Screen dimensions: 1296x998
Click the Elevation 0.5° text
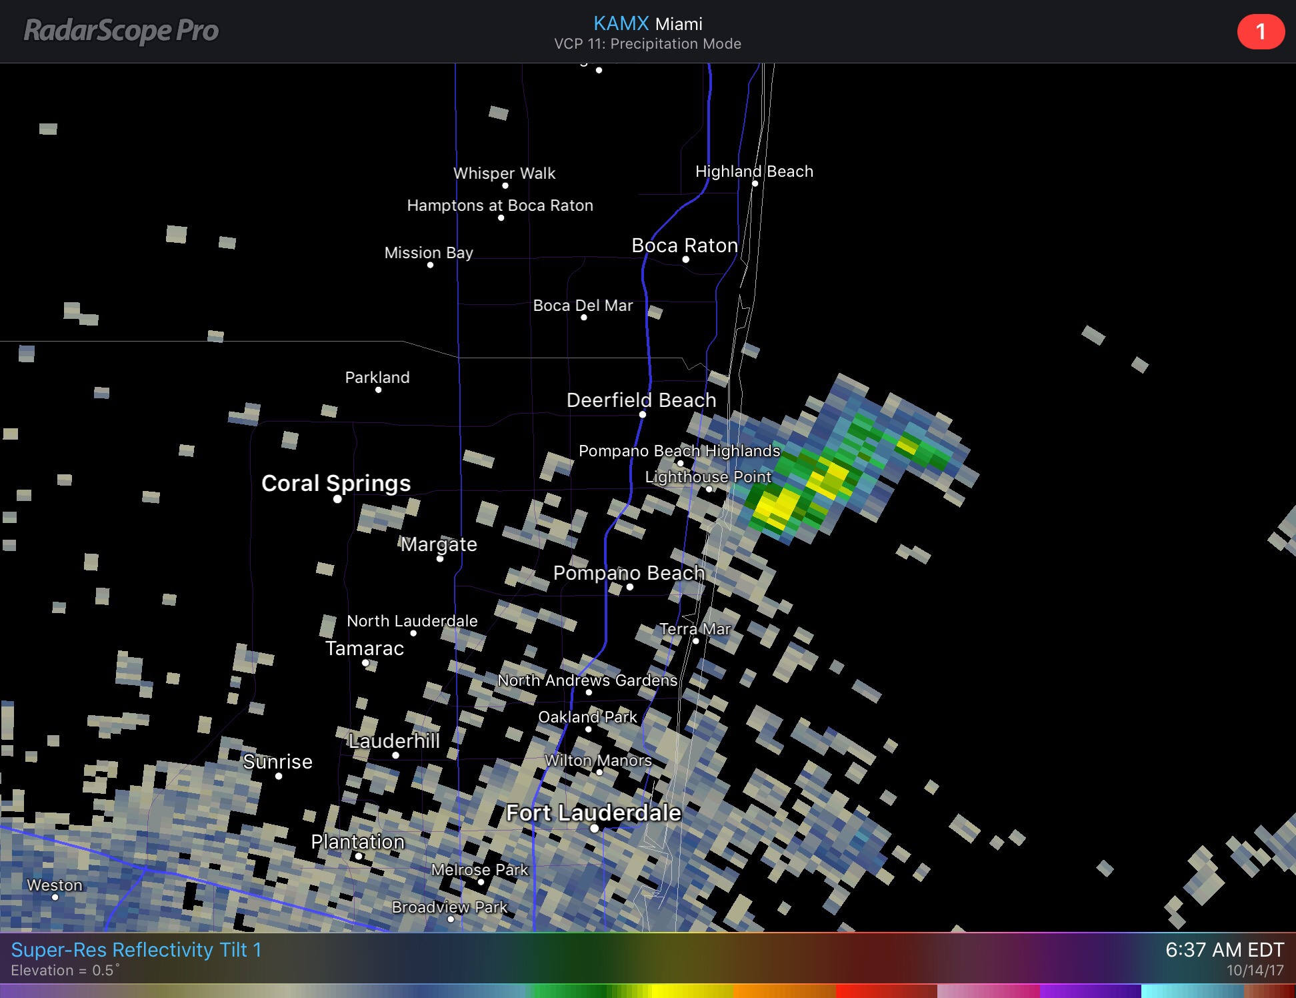[x=65, y=971]
